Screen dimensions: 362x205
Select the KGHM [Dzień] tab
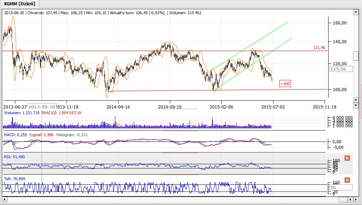pos(19,4)
